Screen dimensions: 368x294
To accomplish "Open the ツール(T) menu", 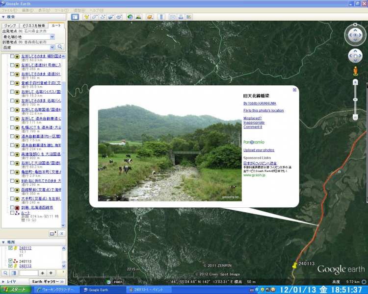I will (62, 10).
